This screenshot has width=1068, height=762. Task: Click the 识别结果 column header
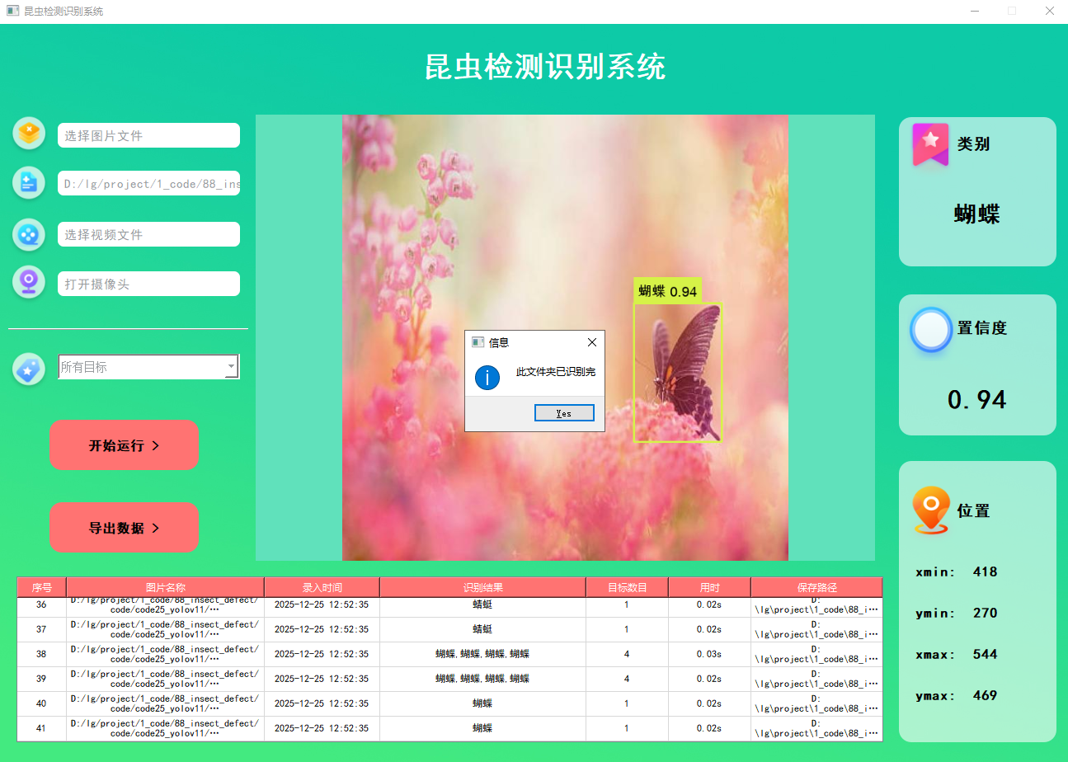point(483,587)
